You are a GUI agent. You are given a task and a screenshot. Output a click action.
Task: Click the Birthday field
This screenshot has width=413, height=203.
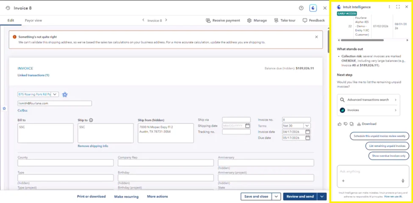pyautogui.click(x=166, y=178)
